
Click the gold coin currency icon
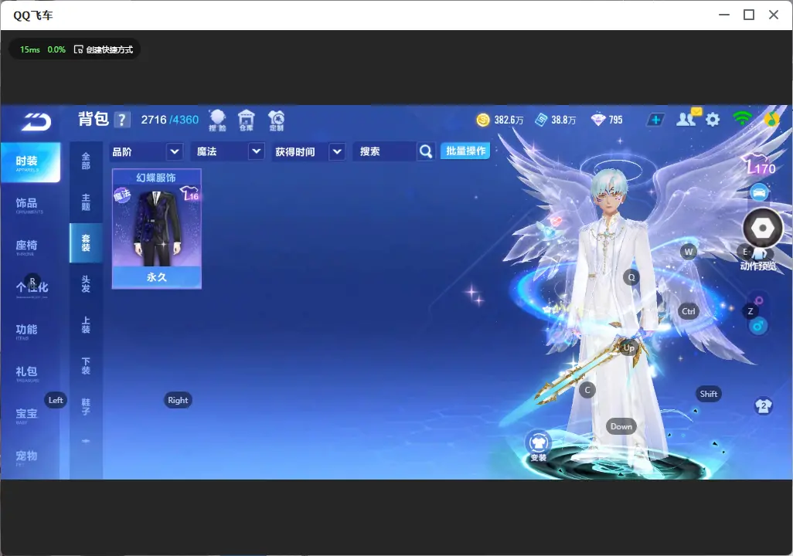(x=483, y=120)
